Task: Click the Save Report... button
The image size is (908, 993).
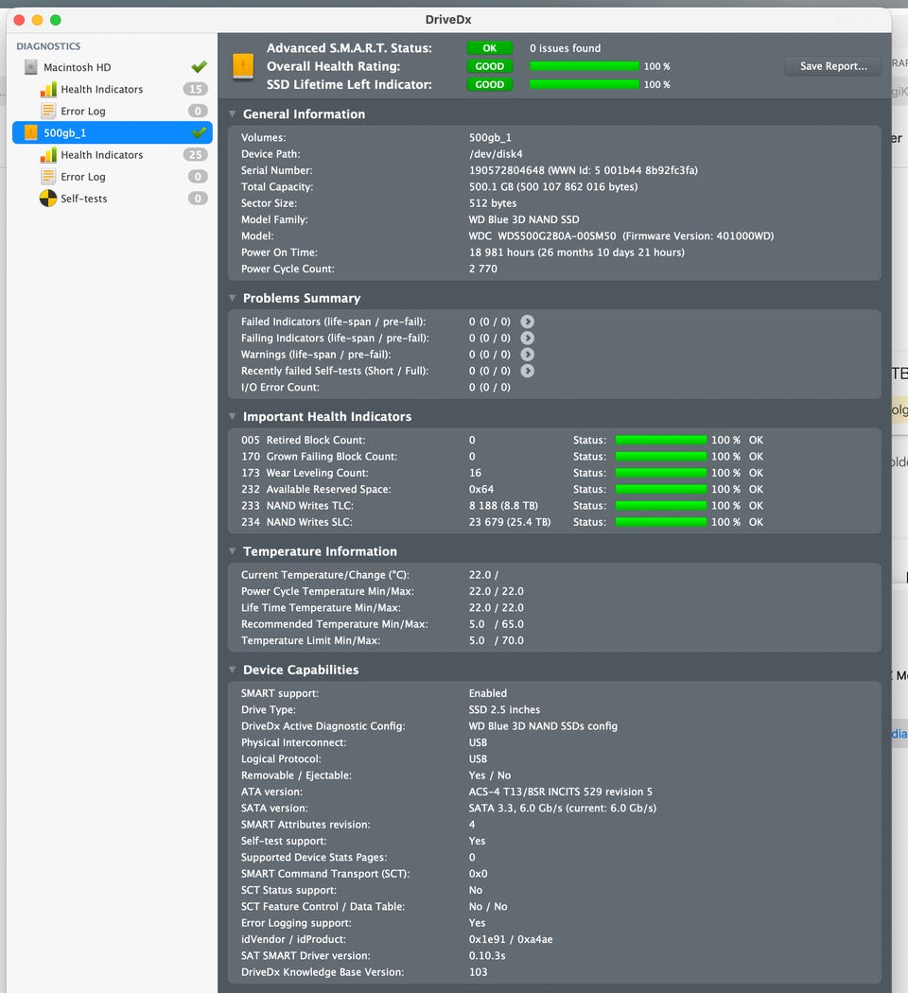Action: [x=832, y=66]
